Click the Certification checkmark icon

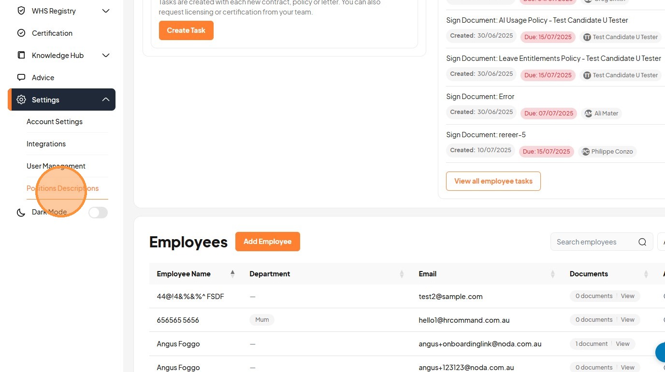tap(21, 33)
